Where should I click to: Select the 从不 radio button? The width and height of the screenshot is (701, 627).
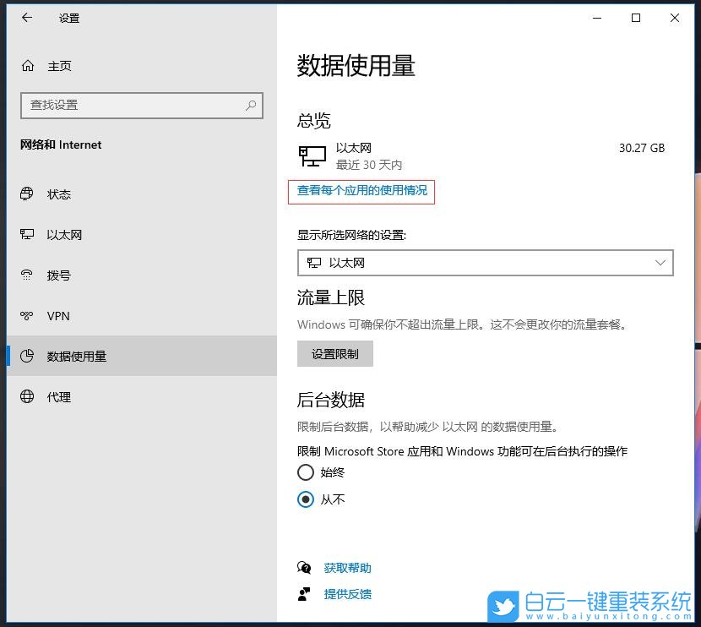(305, 499)
